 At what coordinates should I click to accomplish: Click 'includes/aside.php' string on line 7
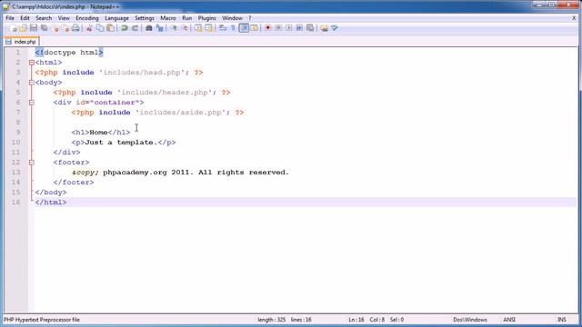(x=182, y=113)
